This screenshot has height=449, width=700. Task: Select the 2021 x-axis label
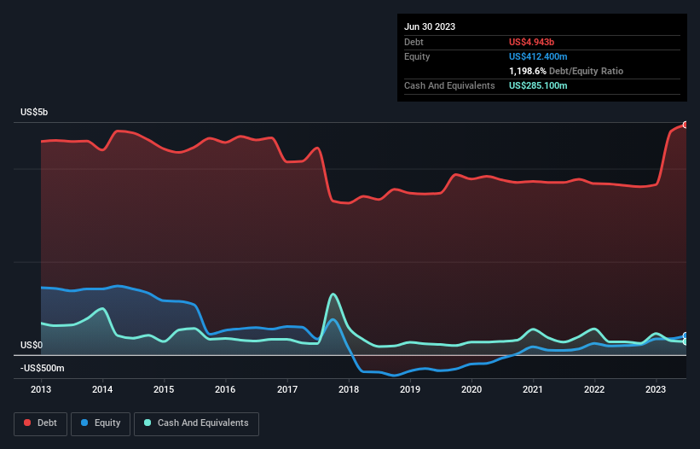[533, 389]
